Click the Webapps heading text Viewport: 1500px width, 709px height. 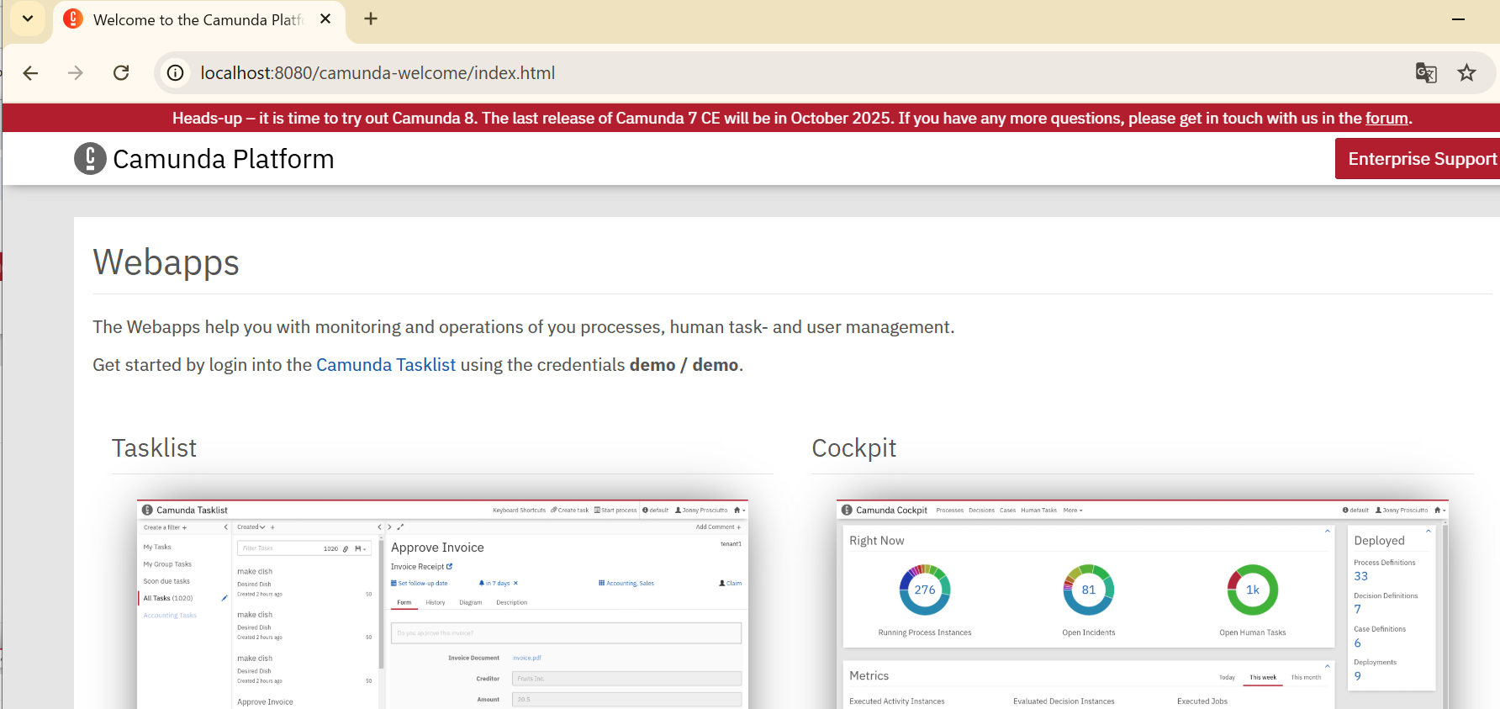point(166,262)
